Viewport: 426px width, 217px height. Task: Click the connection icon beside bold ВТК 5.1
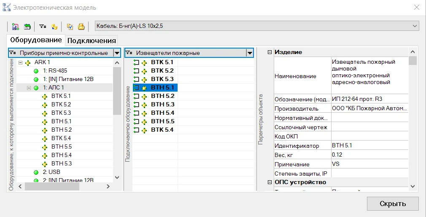136,62
